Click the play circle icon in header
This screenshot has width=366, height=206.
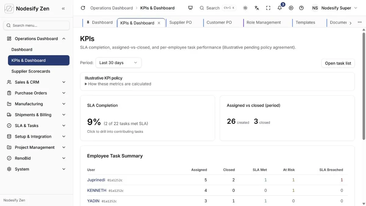coord(291,8)
